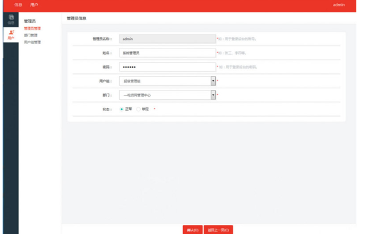The image size is (369, 234).
Task: Select the 锁定 status radio button
Action: 139,109
